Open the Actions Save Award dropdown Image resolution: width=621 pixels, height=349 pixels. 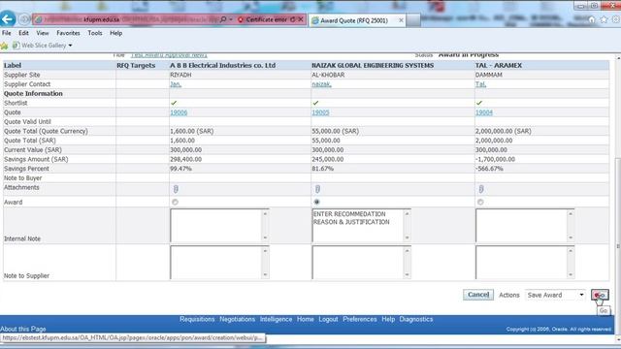(556, 295)
